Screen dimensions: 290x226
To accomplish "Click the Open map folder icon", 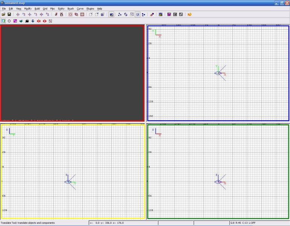I will 3,14.
